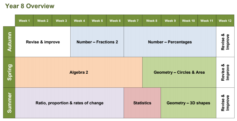Click the Week 12 column header

point(225,21)
